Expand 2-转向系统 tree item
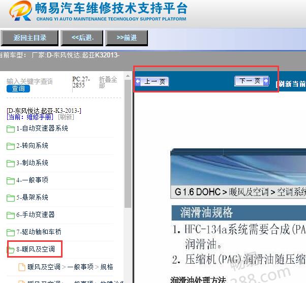 [x=32, y=145]
